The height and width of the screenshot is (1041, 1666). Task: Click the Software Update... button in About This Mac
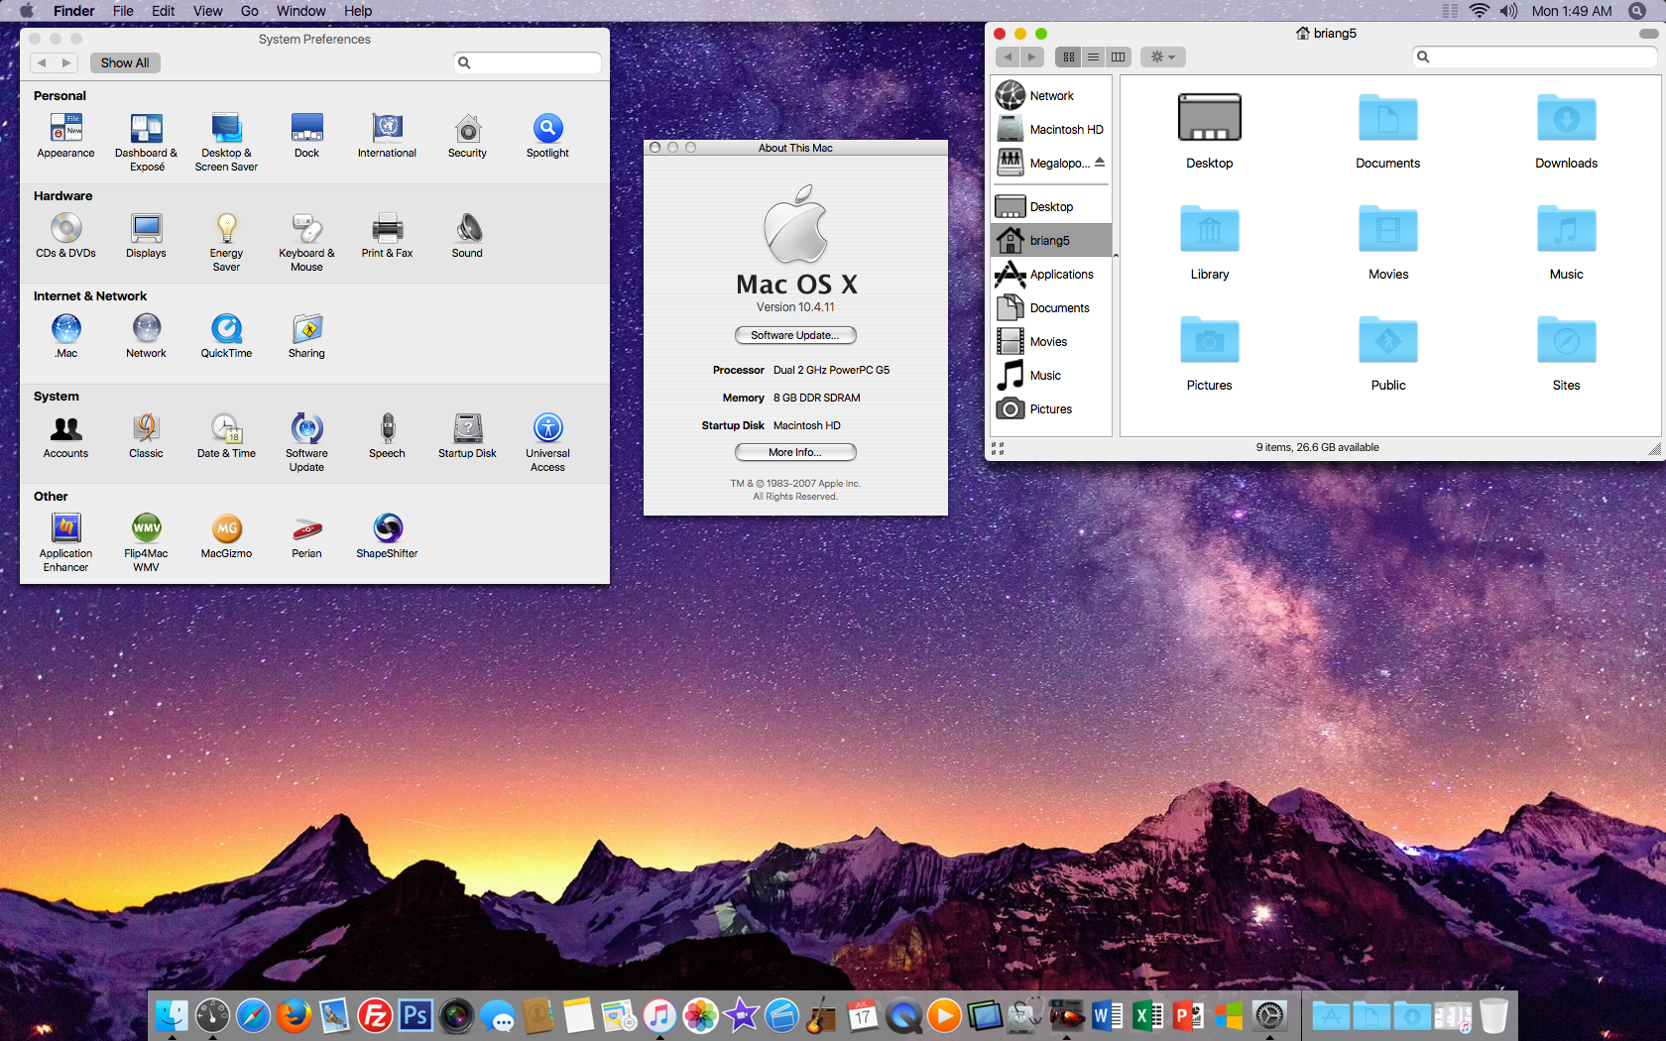click(x=795, y=335)
